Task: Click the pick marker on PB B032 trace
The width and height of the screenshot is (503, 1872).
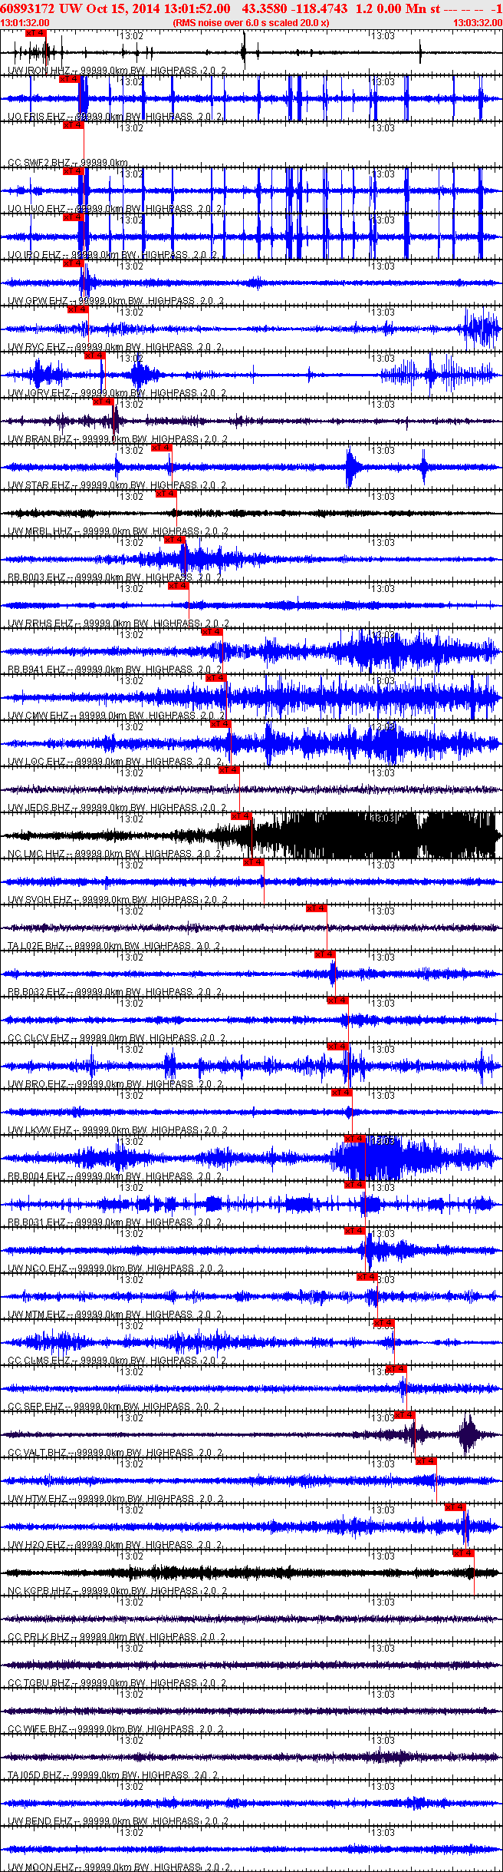Action: [x=324, y=954]
